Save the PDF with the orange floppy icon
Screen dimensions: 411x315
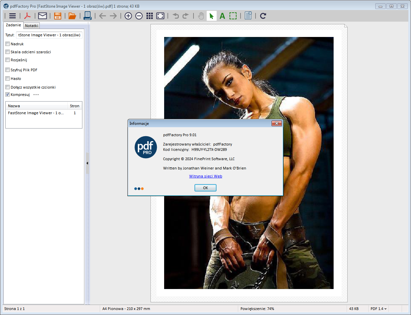(58, 16)
